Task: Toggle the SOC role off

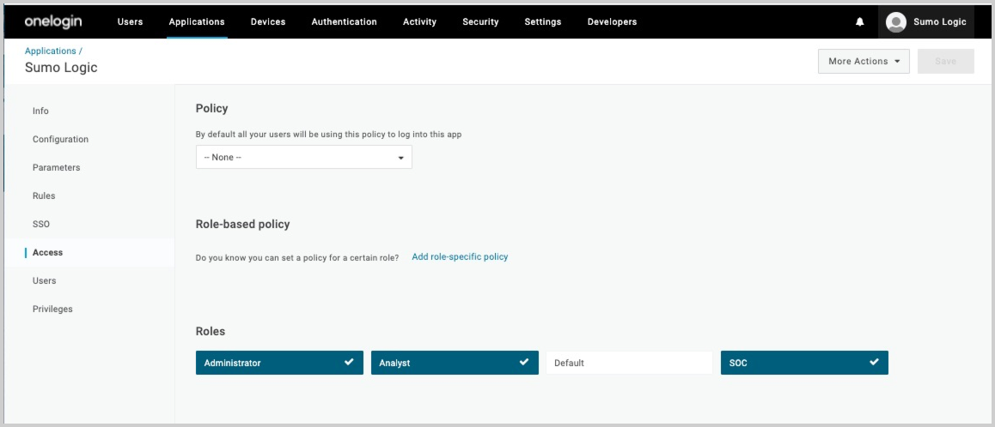Action: click(x=803, y=363)
